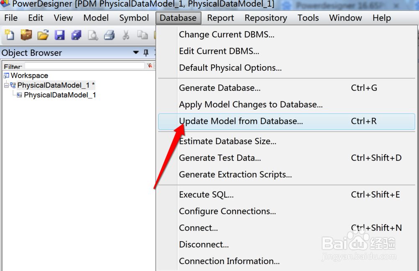Open the Symbol menu

[x=134, y=18]
